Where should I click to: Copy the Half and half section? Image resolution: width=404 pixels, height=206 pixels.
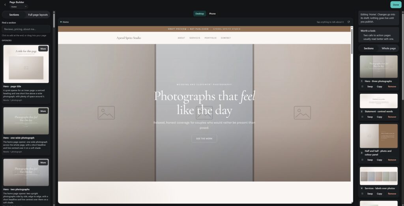coord(379,160)
